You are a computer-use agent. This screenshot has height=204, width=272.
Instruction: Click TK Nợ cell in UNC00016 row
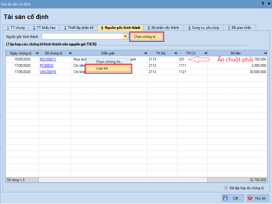point(162,72)
